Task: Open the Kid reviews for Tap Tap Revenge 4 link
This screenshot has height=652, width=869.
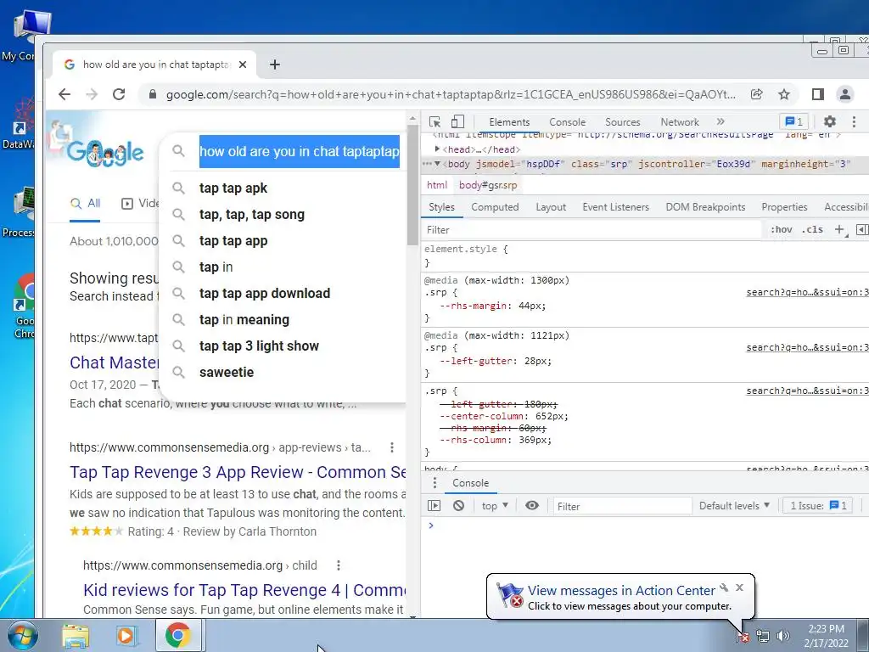Action: (x=244, y=590)
